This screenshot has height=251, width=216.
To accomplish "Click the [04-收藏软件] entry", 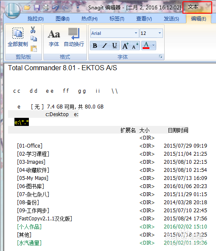I will pos(33,170).
